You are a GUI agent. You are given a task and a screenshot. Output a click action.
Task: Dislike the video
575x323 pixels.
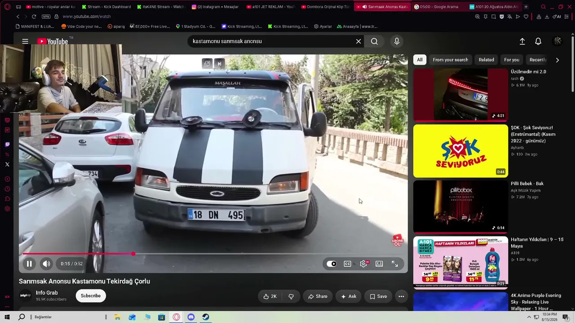291,296
